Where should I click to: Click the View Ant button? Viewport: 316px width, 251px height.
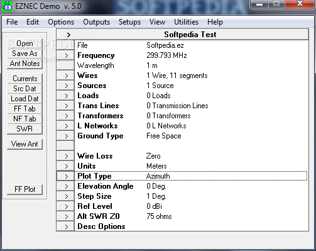(x=25, y=144)
